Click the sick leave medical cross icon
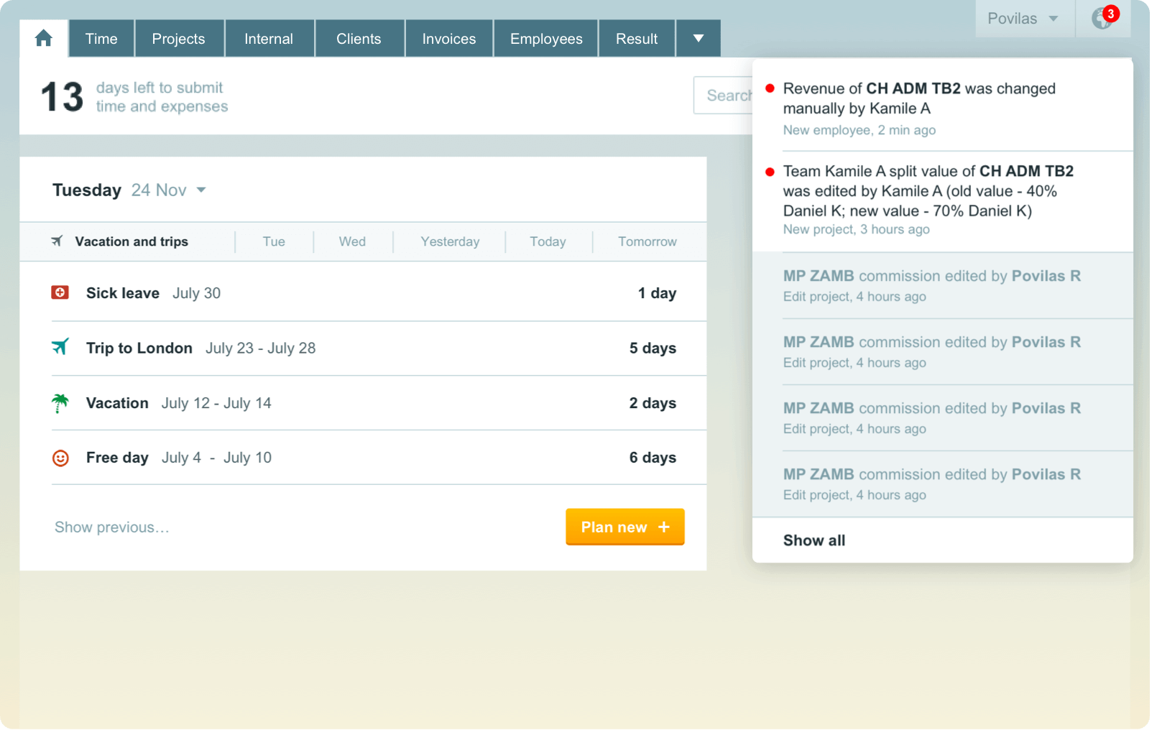The image size is (1157, 730). point(60,292)
